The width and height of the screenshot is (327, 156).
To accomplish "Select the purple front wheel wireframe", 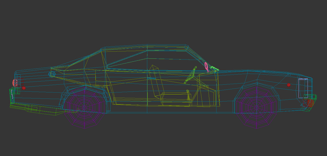I will point(256,108).
